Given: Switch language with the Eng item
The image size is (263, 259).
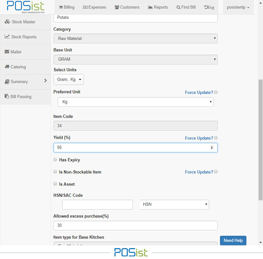Looking at the screenshot, I should point(209,7).
